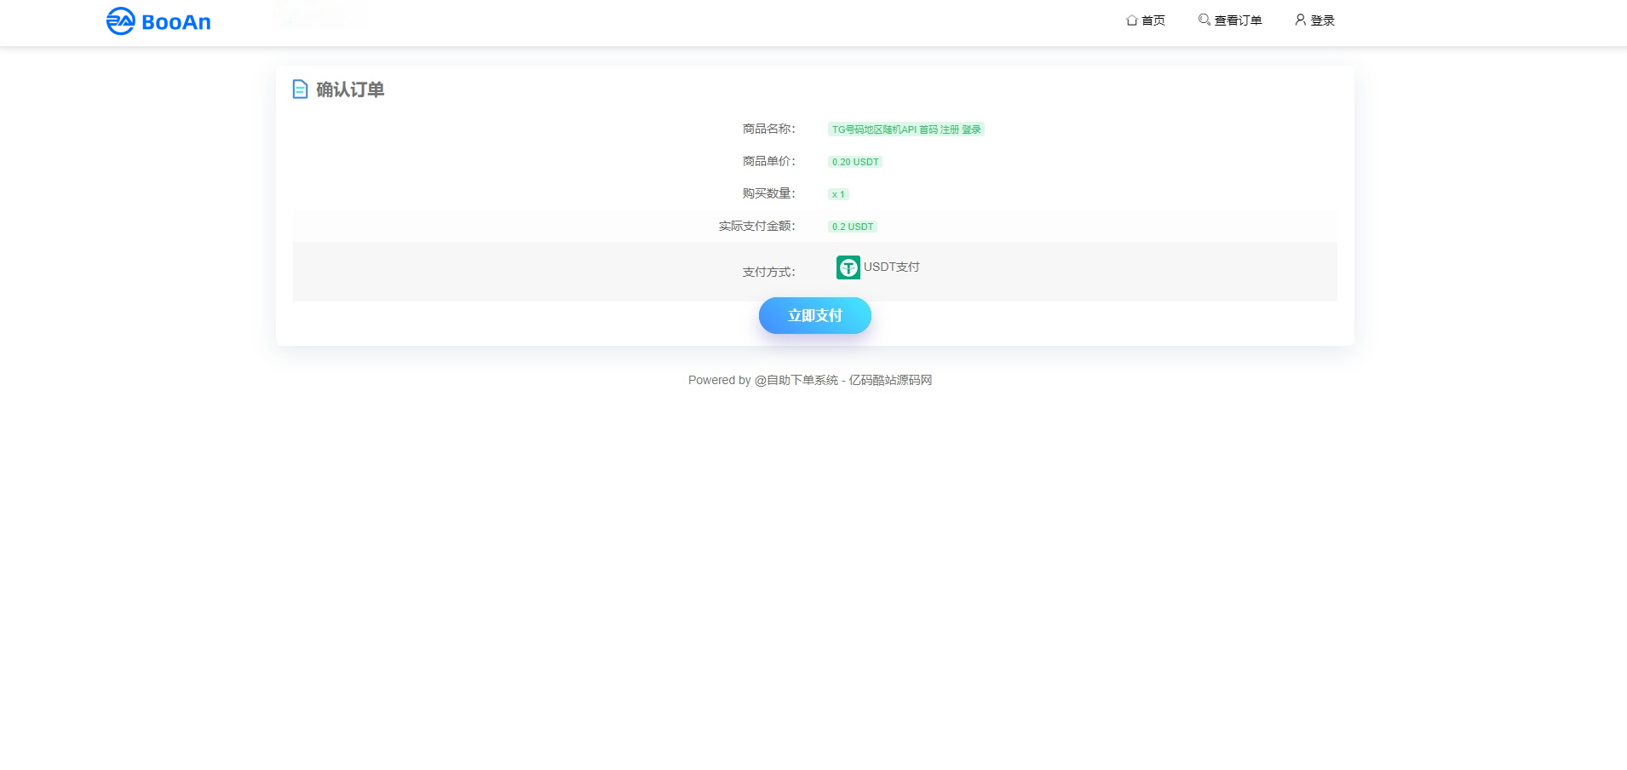Viewport: 1627px width, 770px height.
Task: Open the 查看订单 menu item
Action: coord(1238,20)
